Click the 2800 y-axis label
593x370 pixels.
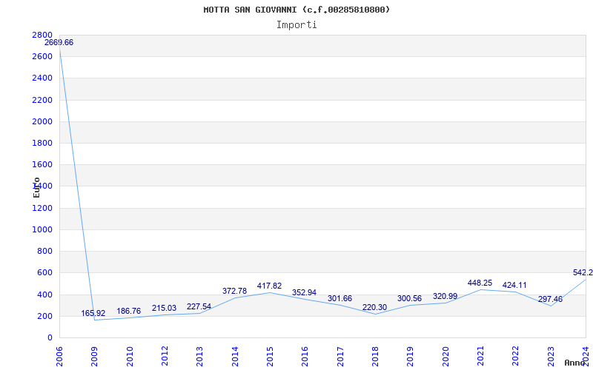pyautogui.click(x=42, y=35)
